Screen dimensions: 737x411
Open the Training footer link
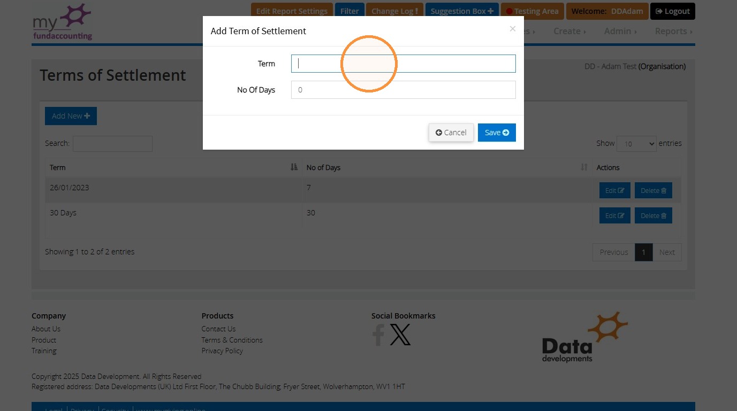tap(44, 351)
